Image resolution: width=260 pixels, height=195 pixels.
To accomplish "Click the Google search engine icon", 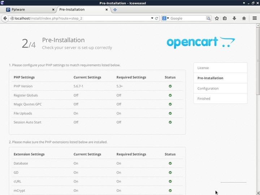I will (164, 18).
